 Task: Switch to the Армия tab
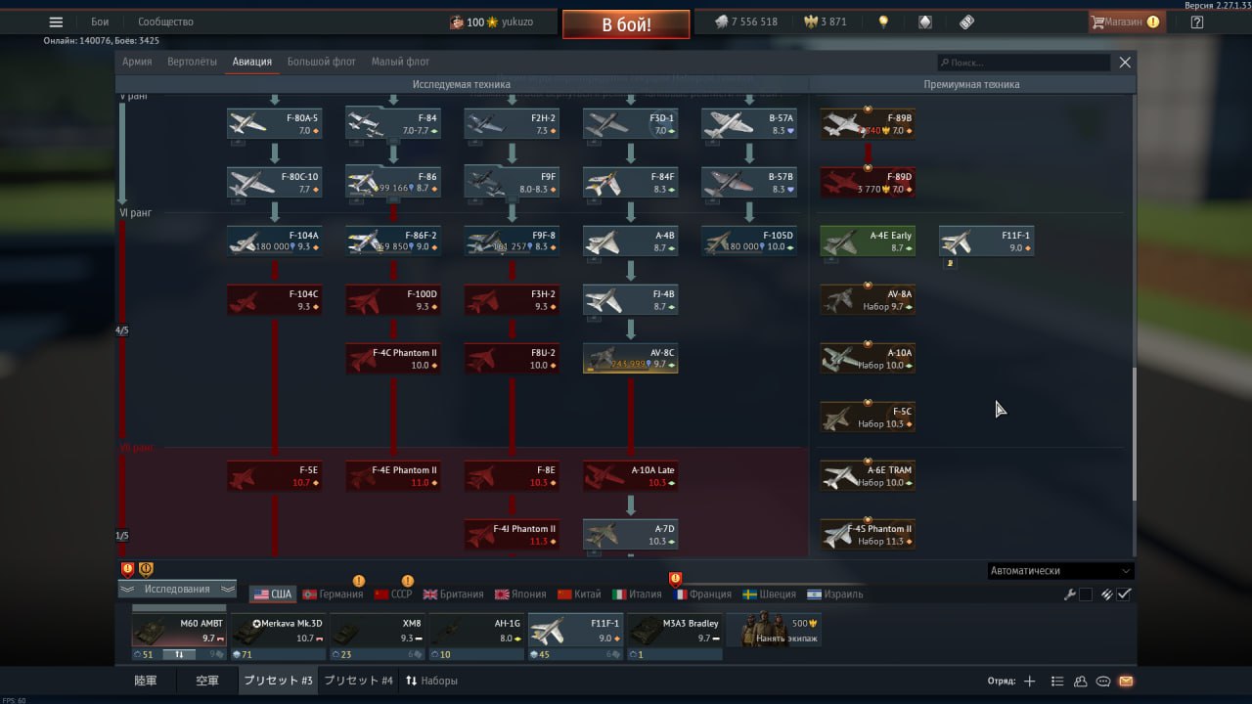137,62
